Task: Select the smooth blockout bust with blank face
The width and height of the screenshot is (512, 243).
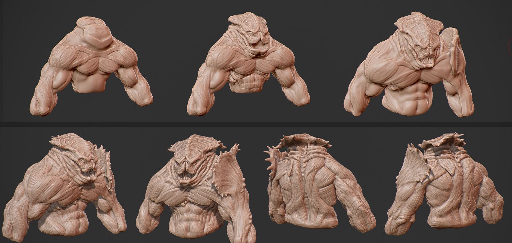Action: (x=91, y=66)
